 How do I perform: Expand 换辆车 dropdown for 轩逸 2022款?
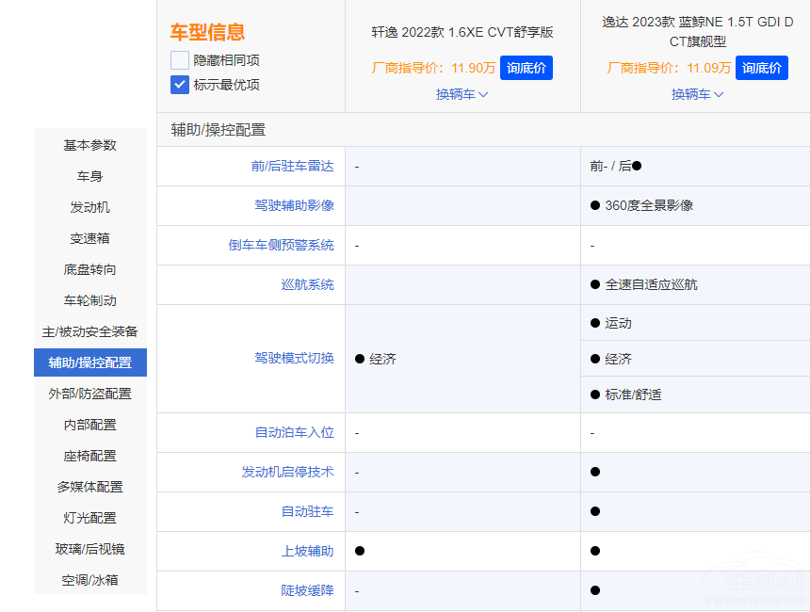[x=462, y=94]
